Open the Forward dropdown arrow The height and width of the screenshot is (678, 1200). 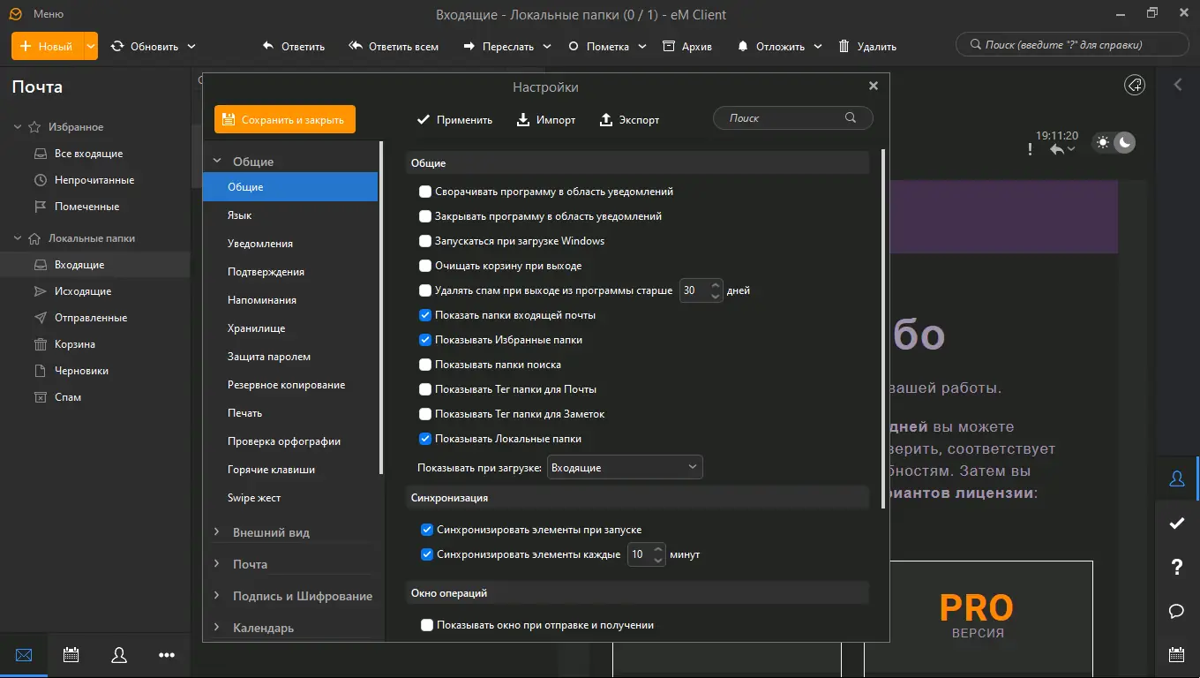[x=547, y=46]
